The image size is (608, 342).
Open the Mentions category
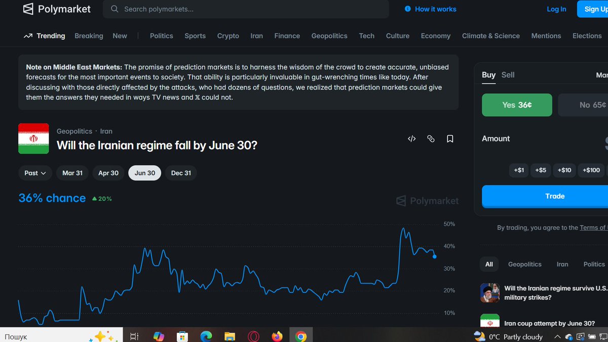pos(546,36)
